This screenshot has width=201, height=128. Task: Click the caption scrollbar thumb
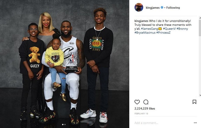click(x=200, y=28)
